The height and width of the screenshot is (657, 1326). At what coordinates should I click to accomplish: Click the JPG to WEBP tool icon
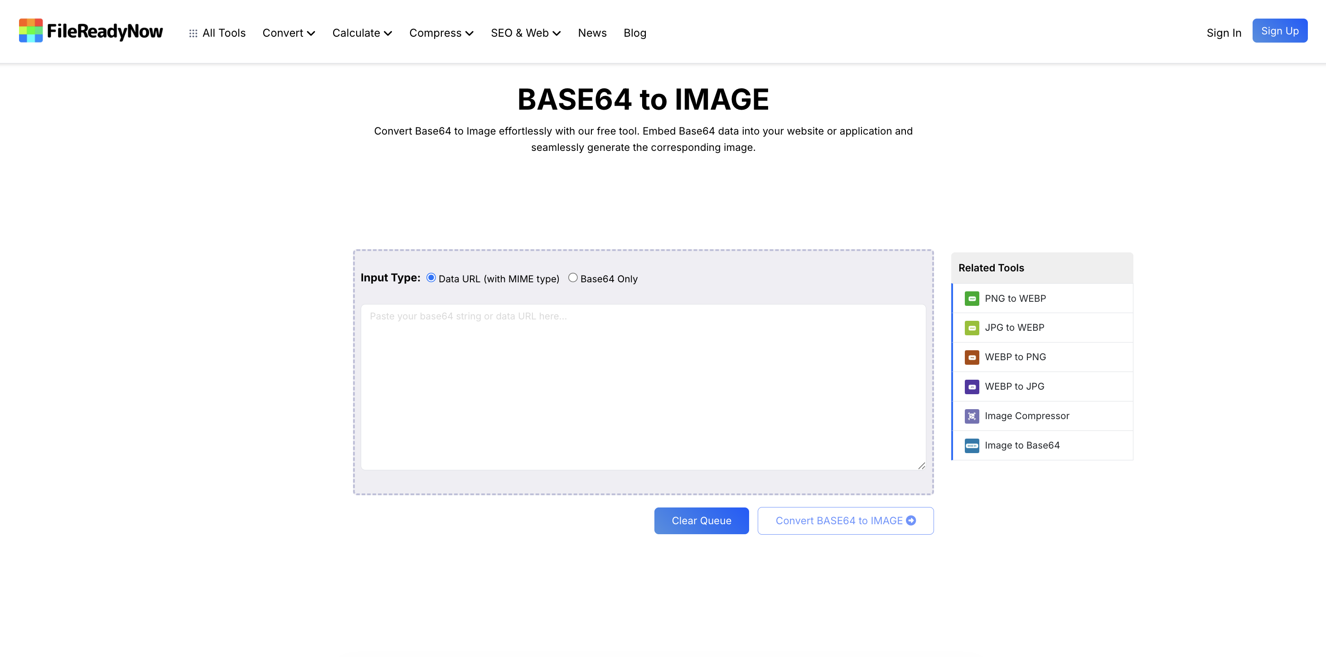pos(971,328)
